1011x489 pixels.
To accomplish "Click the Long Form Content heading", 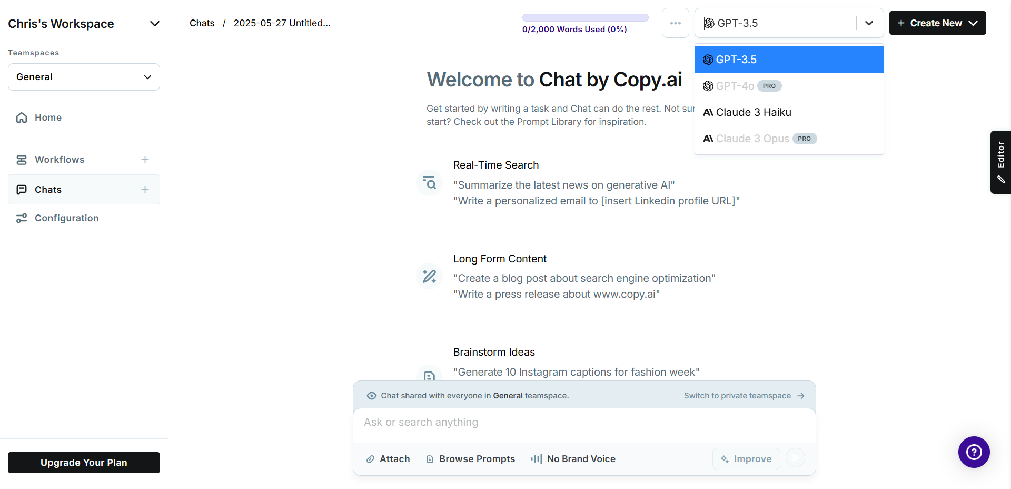I will [x=500, y=259].
